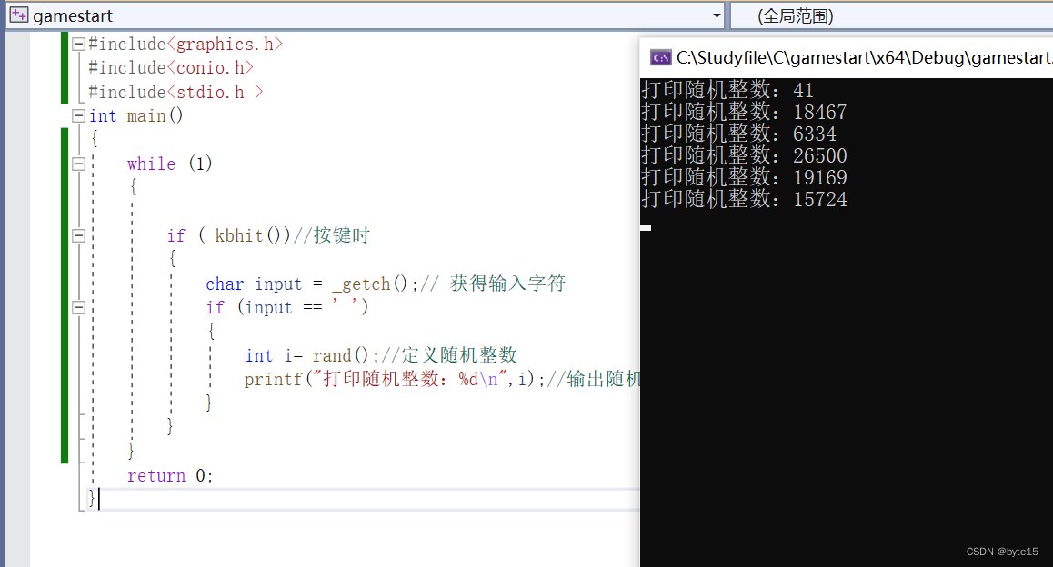1053x567 pixels.
Task: Click the rand() call
Action: pos(340,355)
